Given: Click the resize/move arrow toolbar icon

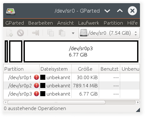Looking at the screenshot, I should coord(36,33).
